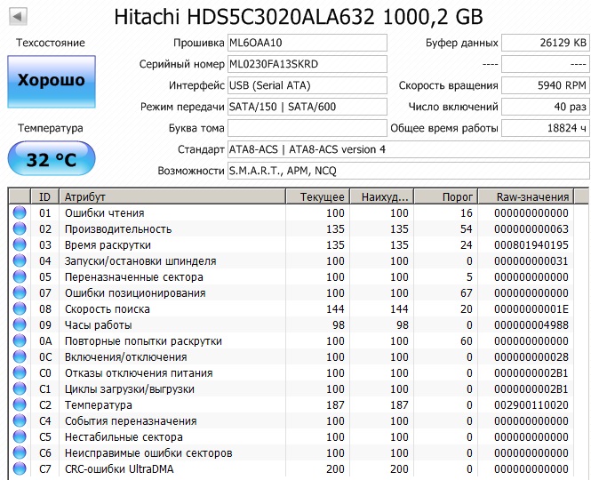Sort table by Атрибут column header

click(x=172, y=196)
